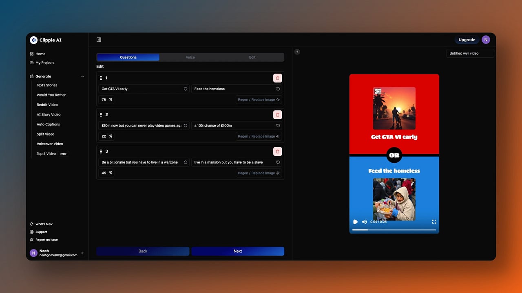Regenerate the 'Feed the homeless' option
Image resolution: width=522 pixels, height=293 pixels.
pos(278,89)
